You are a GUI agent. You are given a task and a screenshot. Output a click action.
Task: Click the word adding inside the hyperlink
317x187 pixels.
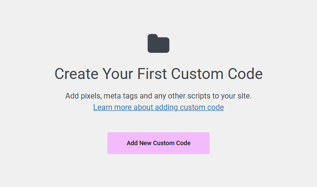tap(166, 107)
